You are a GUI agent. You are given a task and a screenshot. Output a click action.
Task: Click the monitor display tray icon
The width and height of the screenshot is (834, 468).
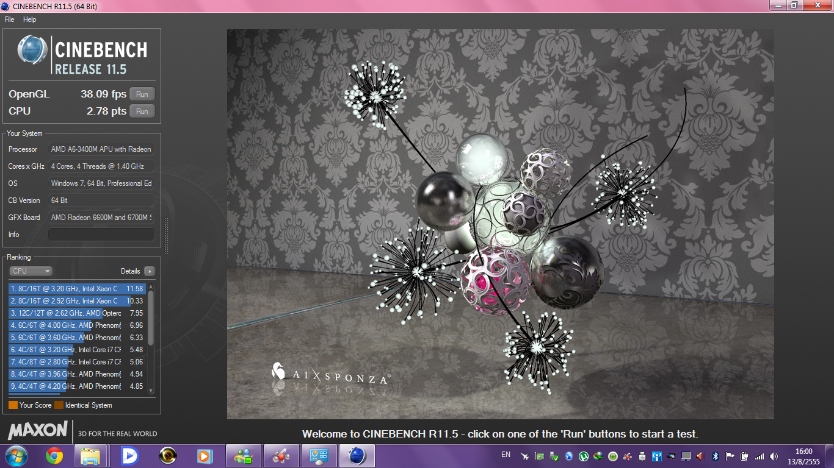pos(686,456)
